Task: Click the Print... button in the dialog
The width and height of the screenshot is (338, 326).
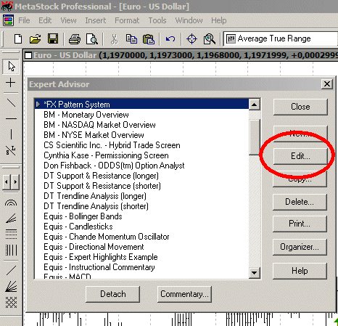Action: (x=300, y=224)
